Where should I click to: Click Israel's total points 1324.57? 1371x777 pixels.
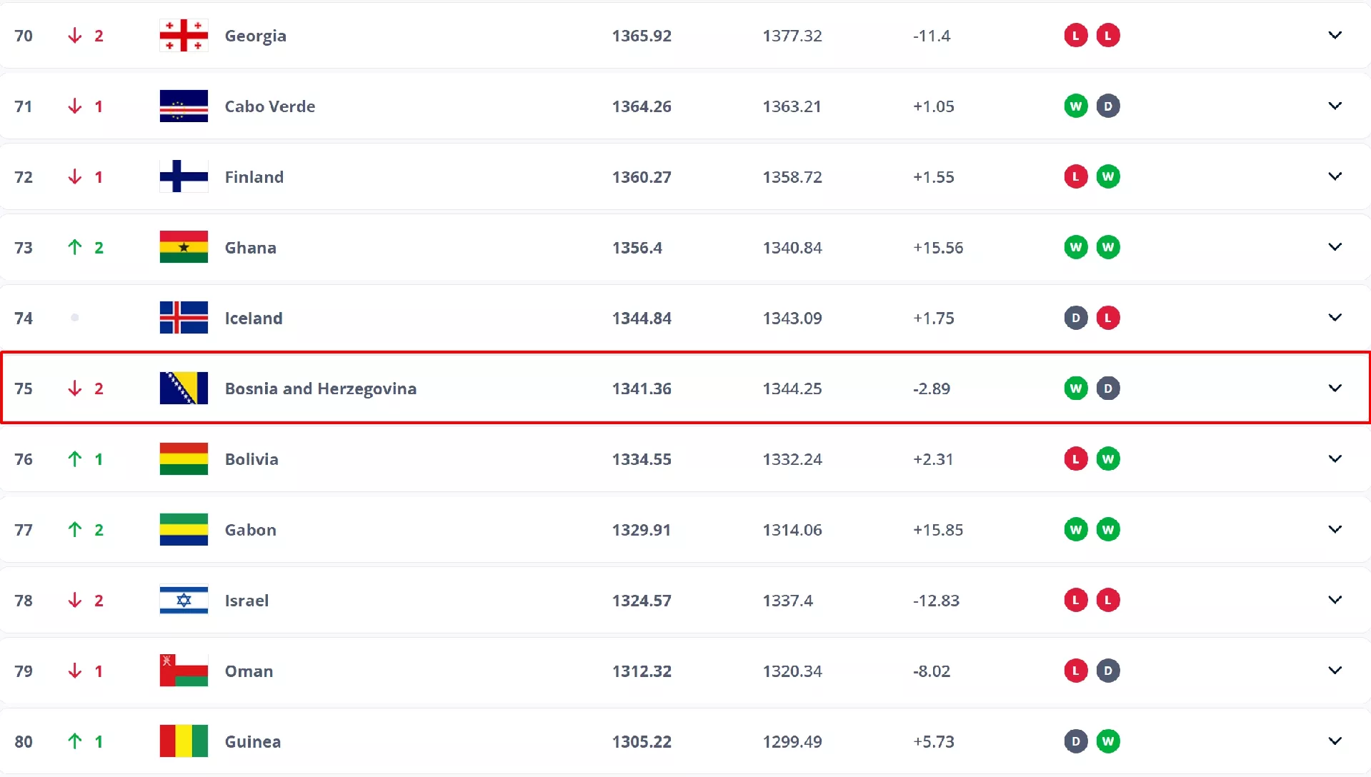pyautogui.click(x=641, y=601)
